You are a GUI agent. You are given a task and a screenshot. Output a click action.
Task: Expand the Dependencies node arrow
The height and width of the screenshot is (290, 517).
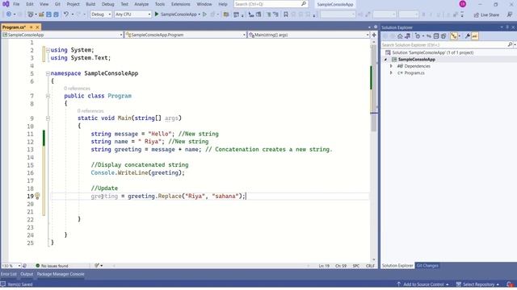pyautogui.click(x=391, y=66)
